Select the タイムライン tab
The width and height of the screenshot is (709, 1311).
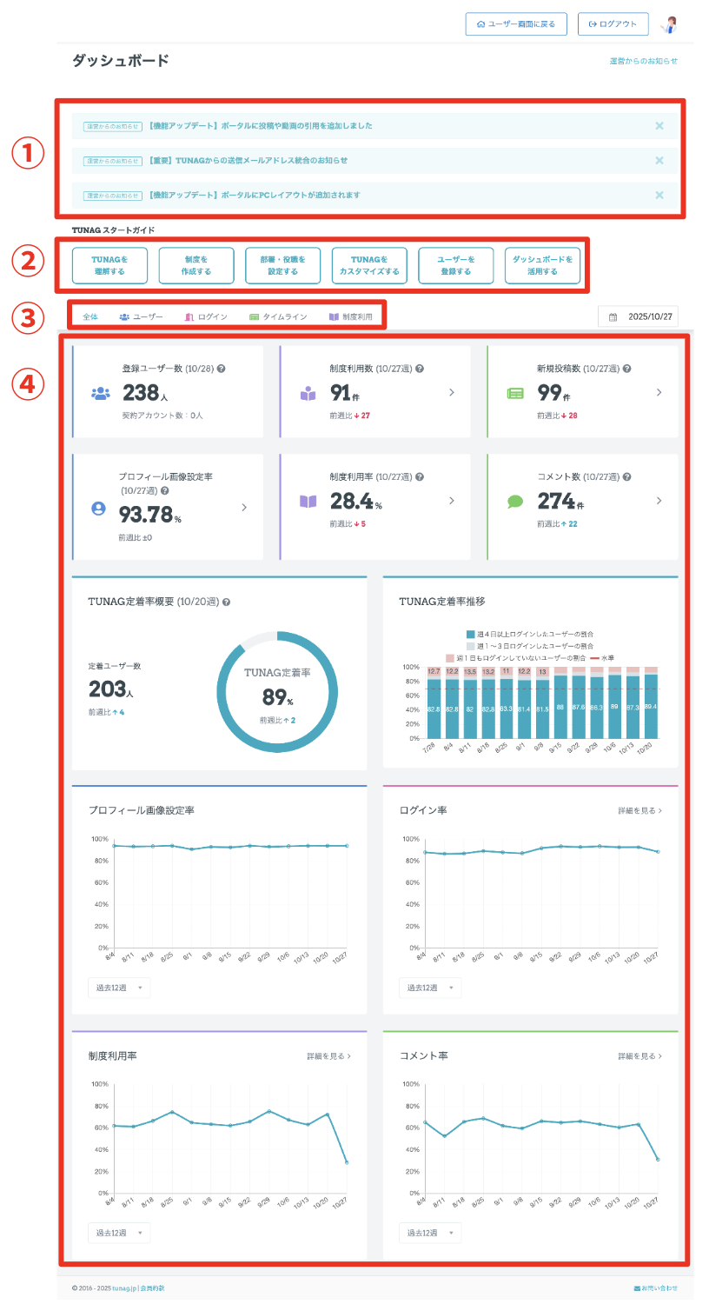(x=278, y=317)
